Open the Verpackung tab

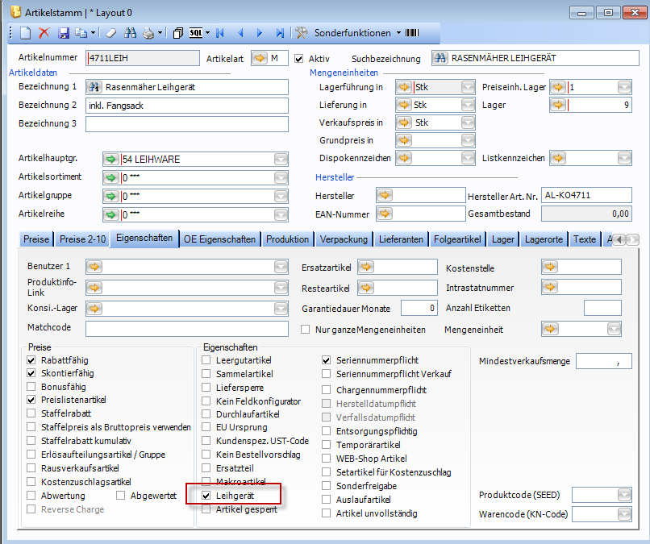click(344, 239)
